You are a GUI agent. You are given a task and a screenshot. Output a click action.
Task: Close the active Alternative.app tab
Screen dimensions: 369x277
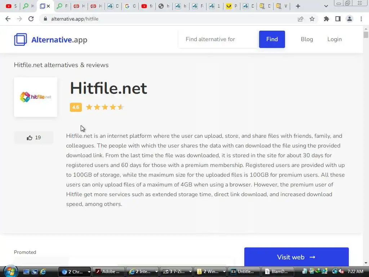pyautogui.click(x=48, y=6)
